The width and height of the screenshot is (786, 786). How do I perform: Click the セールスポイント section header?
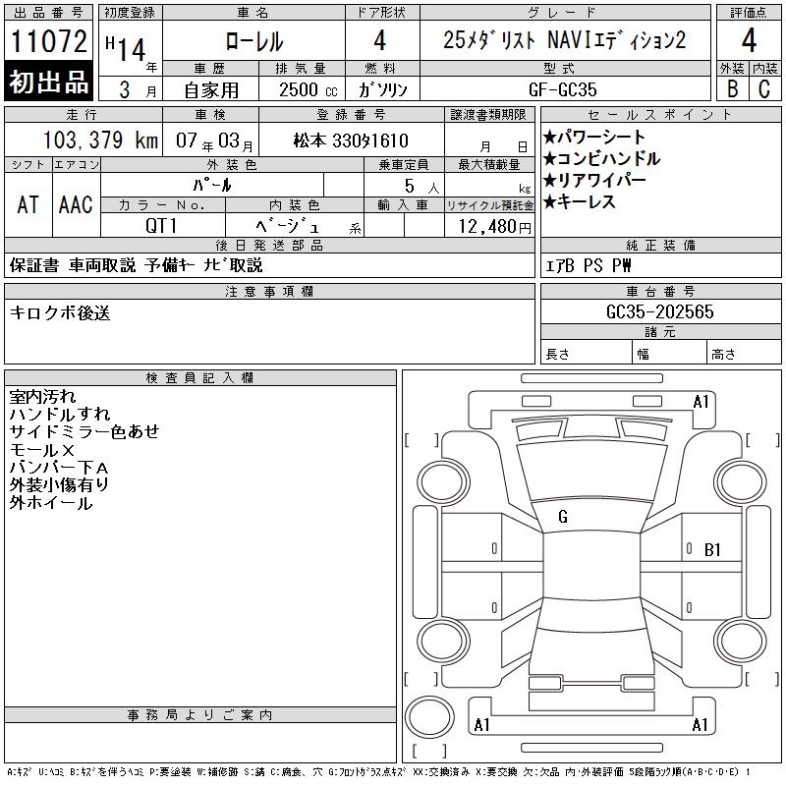660,115
